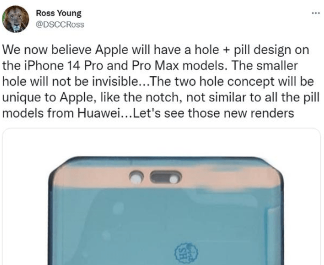Viewport: 324px width, 265px height.
Task: Click the word Huawei in the tweet
Action: coord(99,113)
